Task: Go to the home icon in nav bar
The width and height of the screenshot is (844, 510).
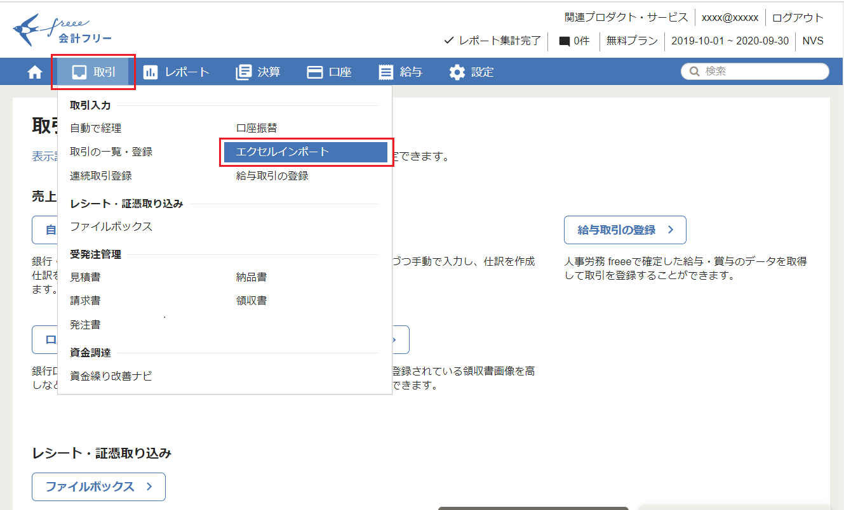Action: [x=35, y=72]
